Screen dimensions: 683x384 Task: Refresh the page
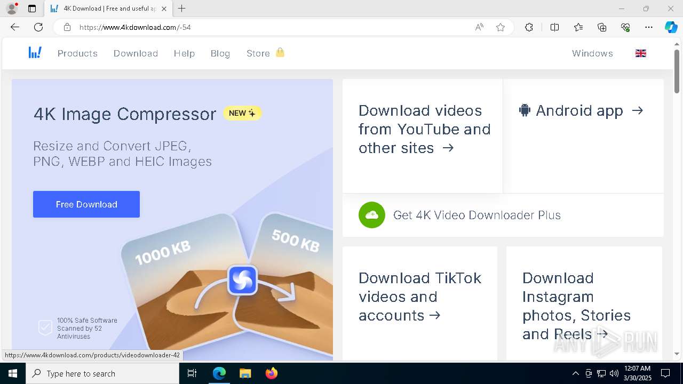[x=38, y=27]
